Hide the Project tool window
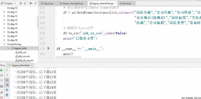The height and width of the screenshot is (99, 201). 36,3
